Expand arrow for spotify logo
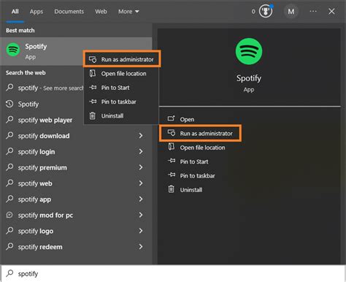Screen dimensions: 346x282 (x=141, y=231)
